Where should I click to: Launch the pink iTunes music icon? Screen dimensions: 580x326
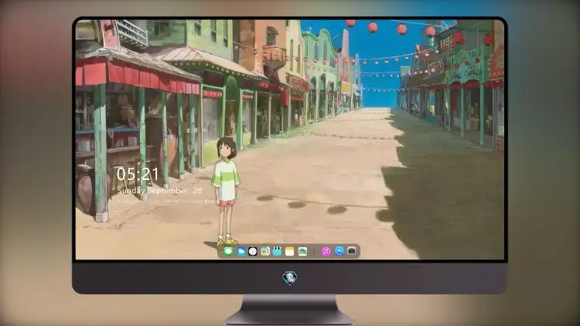point(326,251)
